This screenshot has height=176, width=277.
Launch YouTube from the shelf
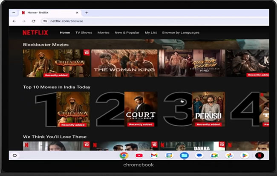pyautogui.click(x=139, y=156)
